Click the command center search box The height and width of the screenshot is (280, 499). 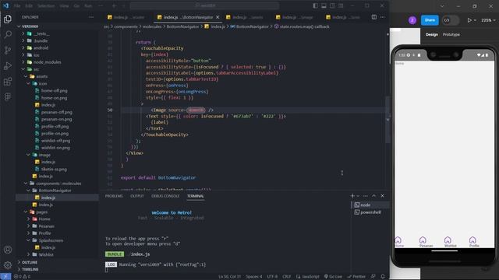(205, 5)
